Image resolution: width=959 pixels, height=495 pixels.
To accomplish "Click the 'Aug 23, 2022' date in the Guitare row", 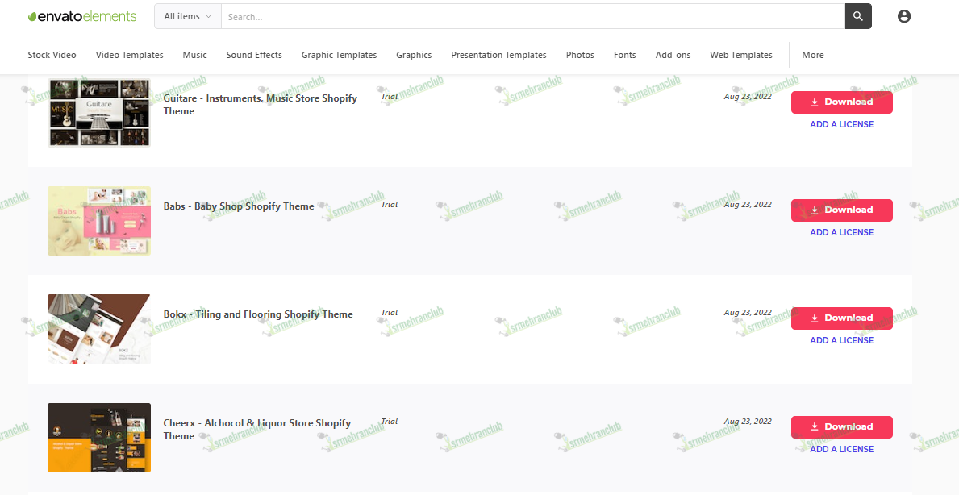I will tap(748, 97).
